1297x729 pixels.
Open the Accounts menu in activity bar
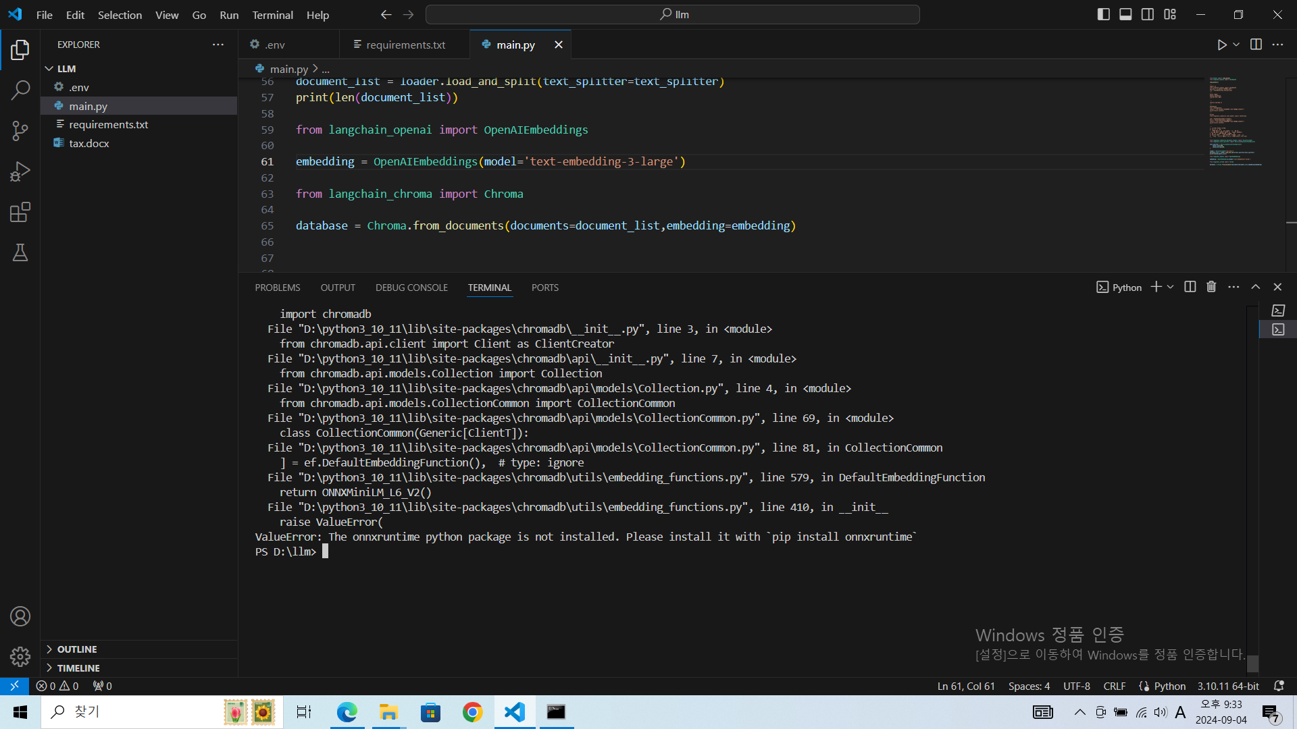(x=20, y=616)
